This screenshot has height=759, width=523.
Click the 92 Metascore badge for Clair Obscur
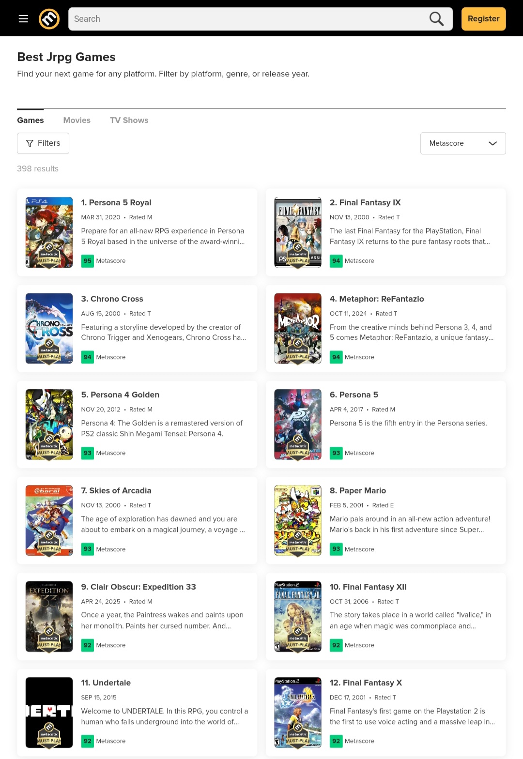[x=87, y=645]
